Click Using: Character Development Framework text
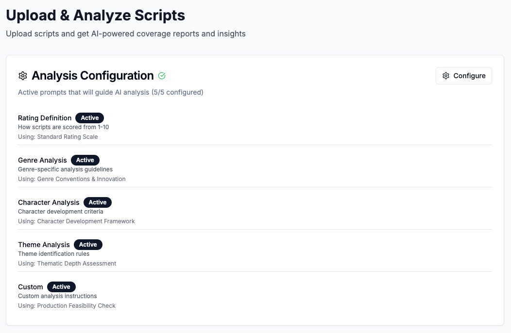Viewport: 511px width, 333px height. click(x=76, y=221)
